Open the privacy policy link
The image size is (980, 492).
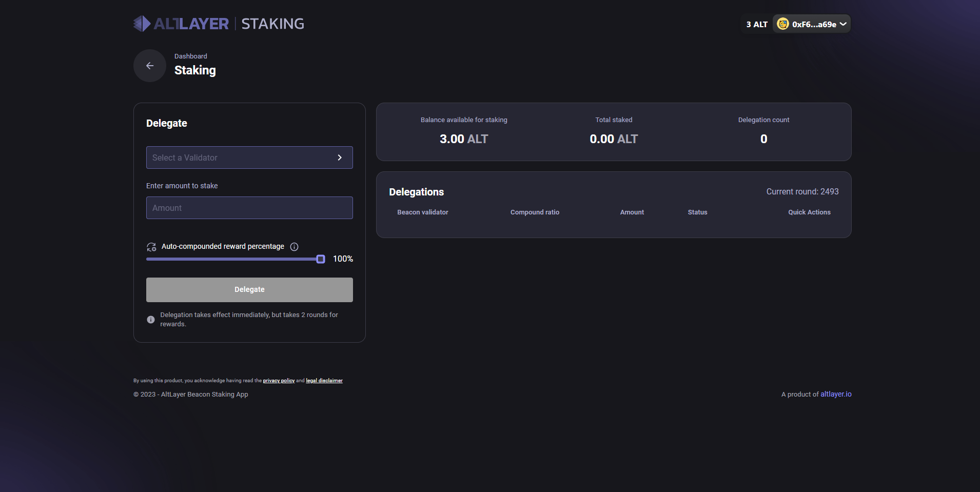[279, 381]
